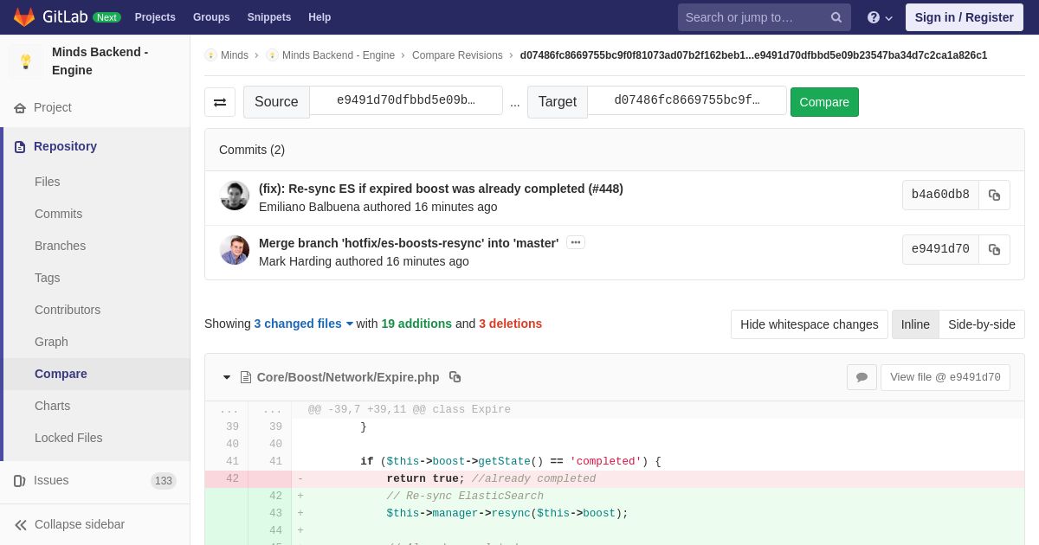
Task: Open the Snippets menu item
Action: pyautogui.click(x=269, y=17)
